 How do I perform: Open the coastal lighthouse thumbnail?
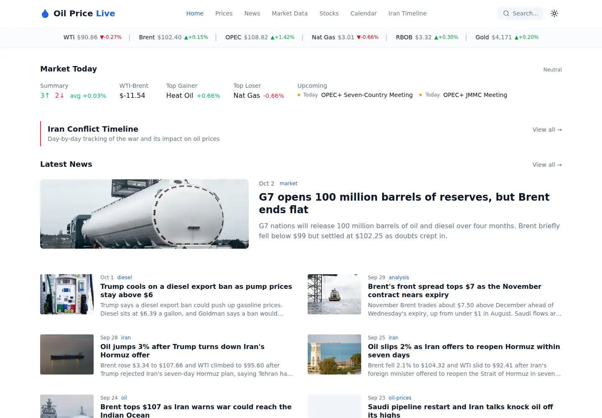[x=334, y=354]
